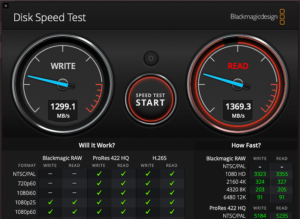Click the NTSC/PAL row label in Will It Work
Screen dimensions: 300x219
(x=24, y=174)
